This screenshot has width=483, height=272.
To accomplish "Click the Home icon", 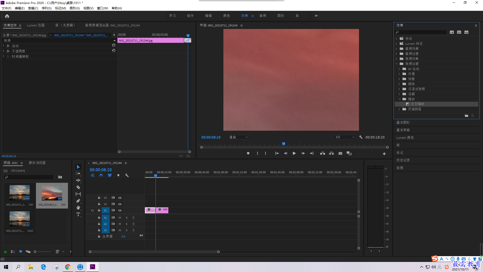I will pyautogui.click(x=7, y=16).
